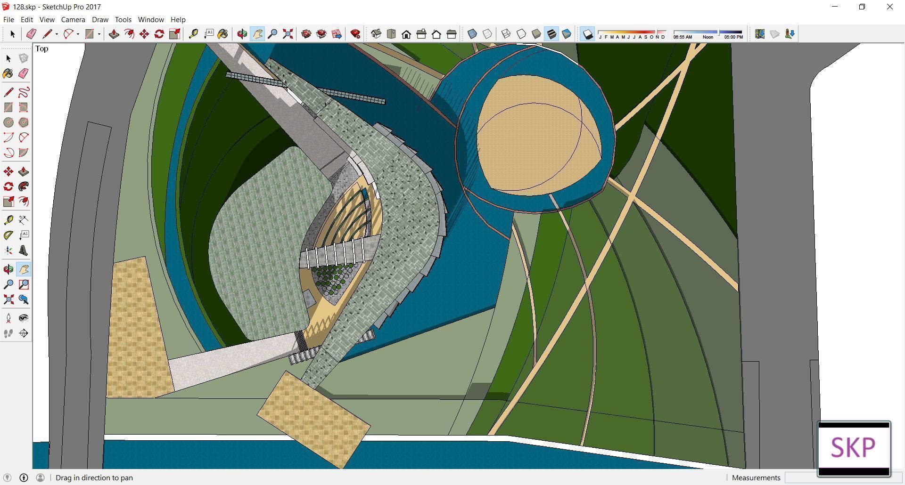This screenshot has height=485, width=905.
Task: Expand the Arc tool dropdown arrow
Action: [78, 34]
